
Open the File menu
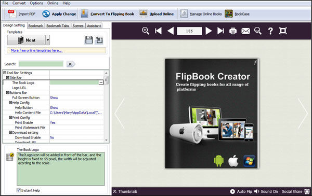point(5,3)
